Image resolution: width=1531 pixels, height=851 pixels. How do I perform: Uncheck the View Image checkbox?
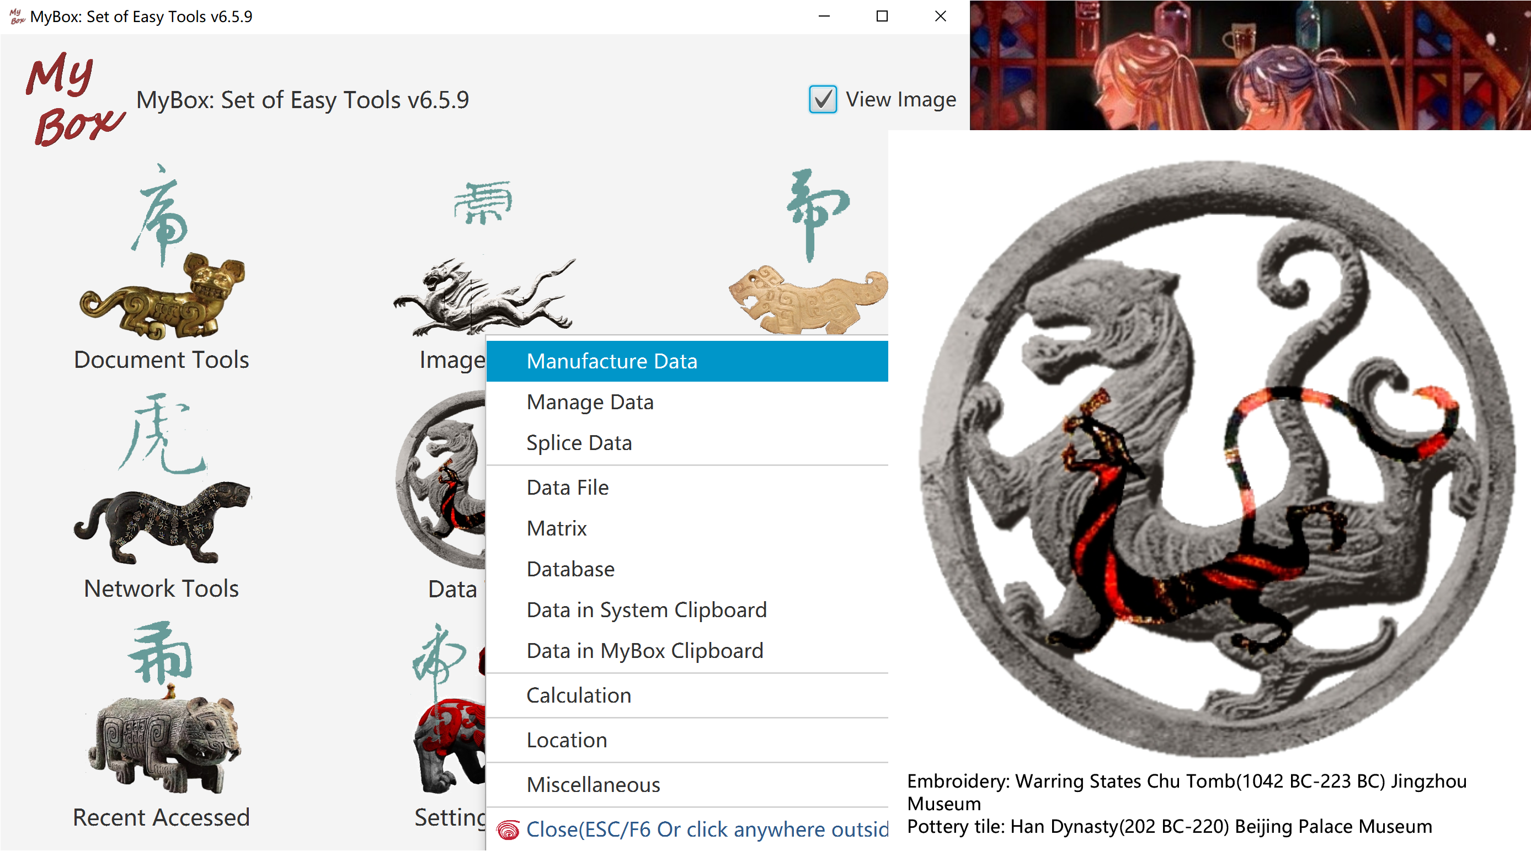tap(823, 99)
